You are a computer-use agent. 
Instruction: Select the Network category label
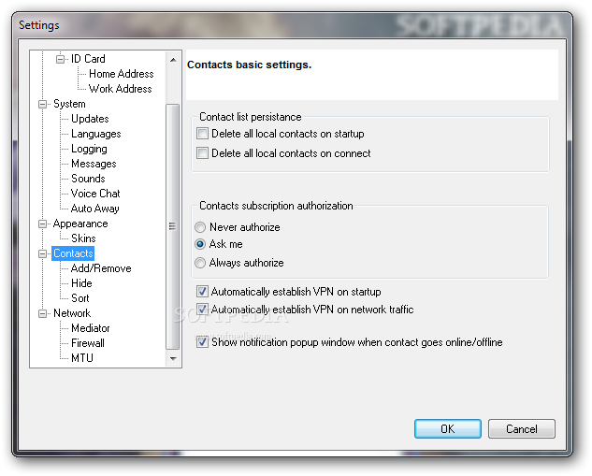pyautogui.click(x=72, y=313)
